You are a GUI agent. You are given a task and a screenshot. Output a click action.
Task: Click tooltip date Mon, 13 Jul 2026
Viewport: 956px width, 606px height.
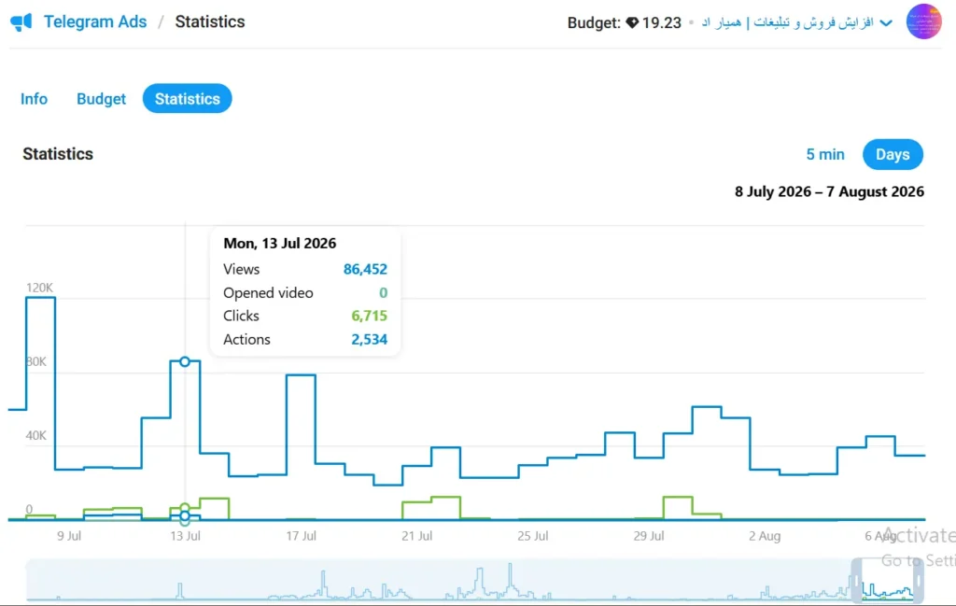click(x=280, y=244)
